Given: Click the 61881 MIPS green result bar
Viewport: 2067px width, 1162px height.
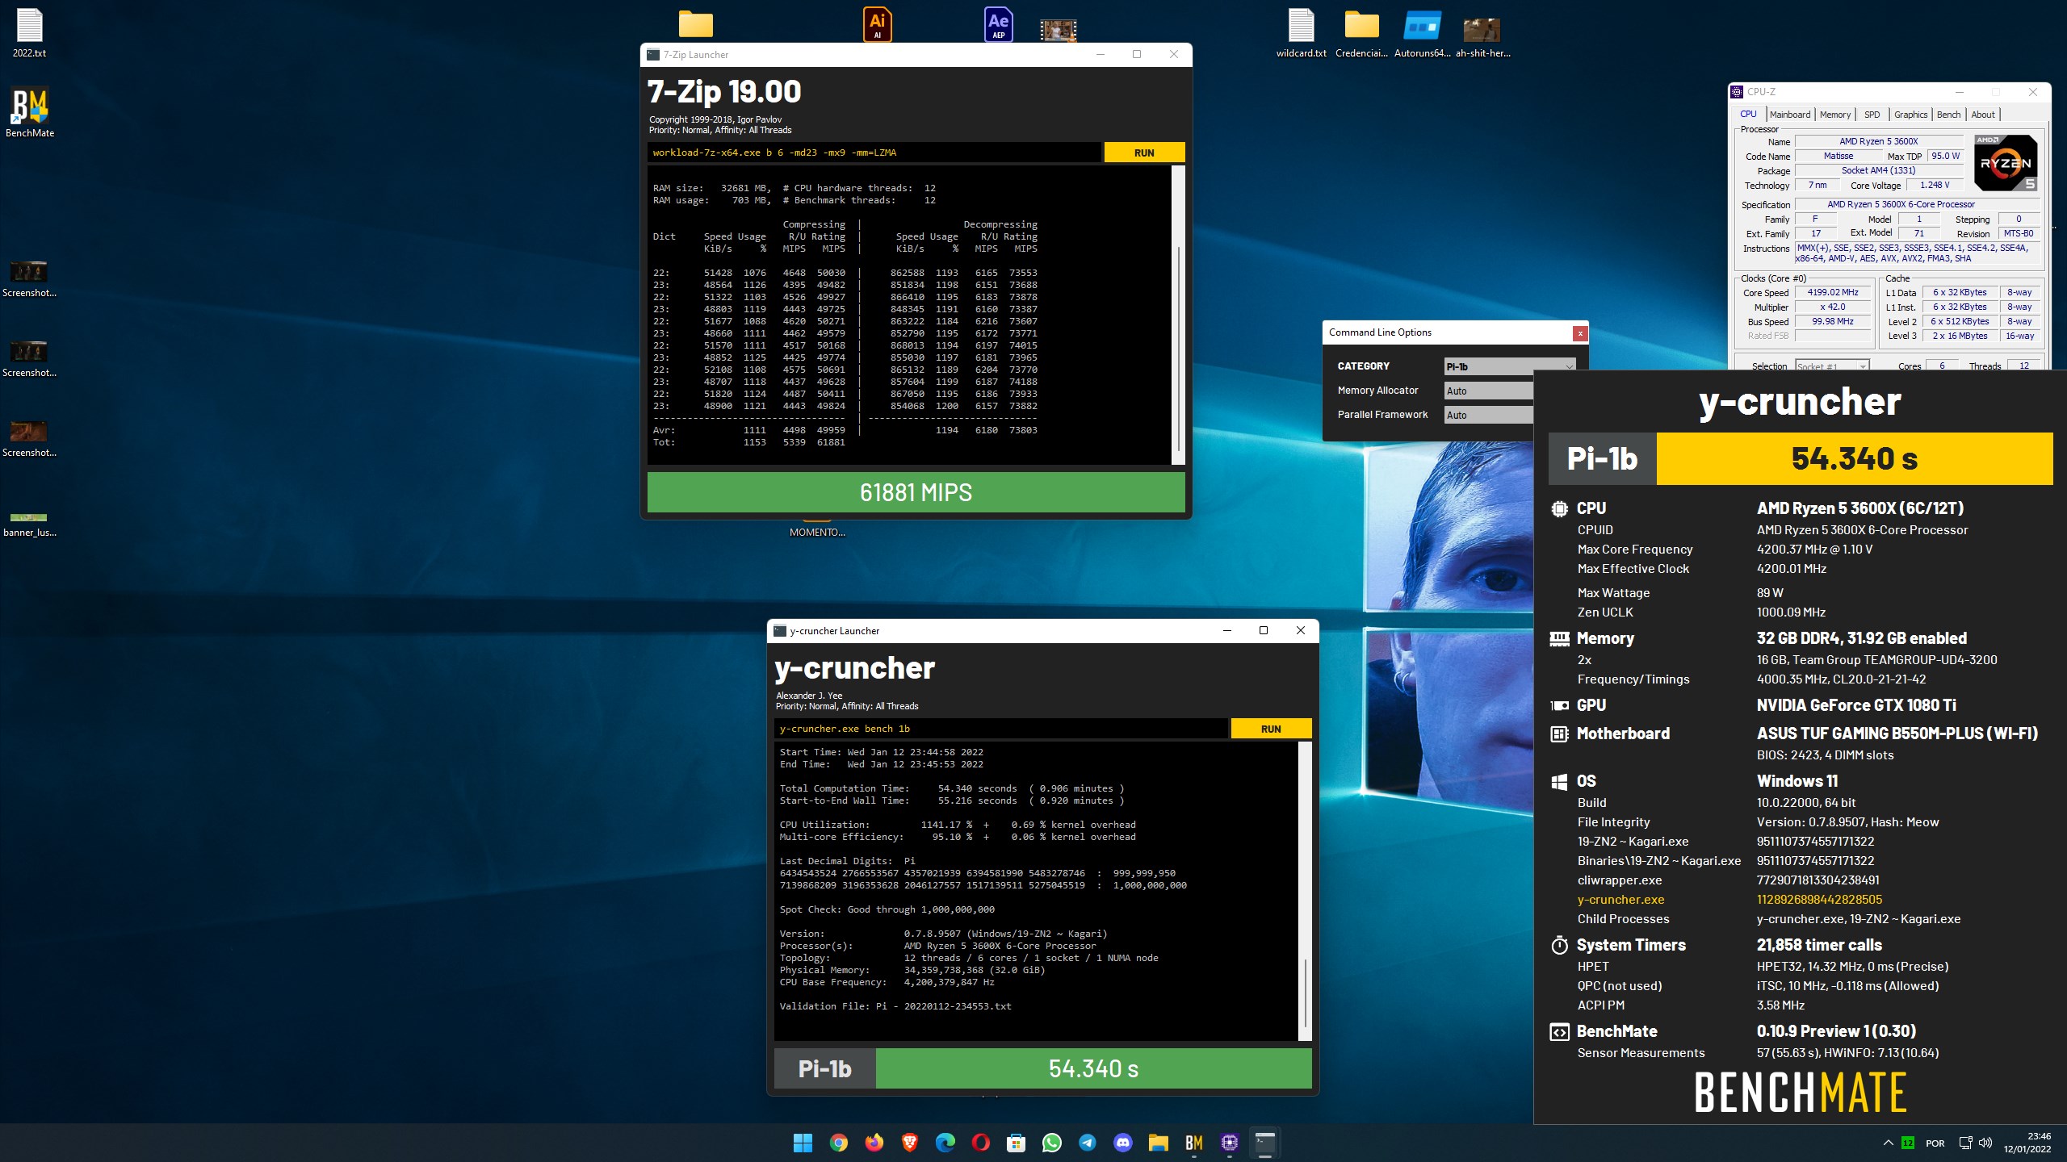Looking at the screenshot, I should (x=916, y=492).
